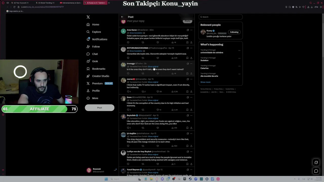Go back with the Post header arrow
324x182 pixels.
click(x=122, y=17)
